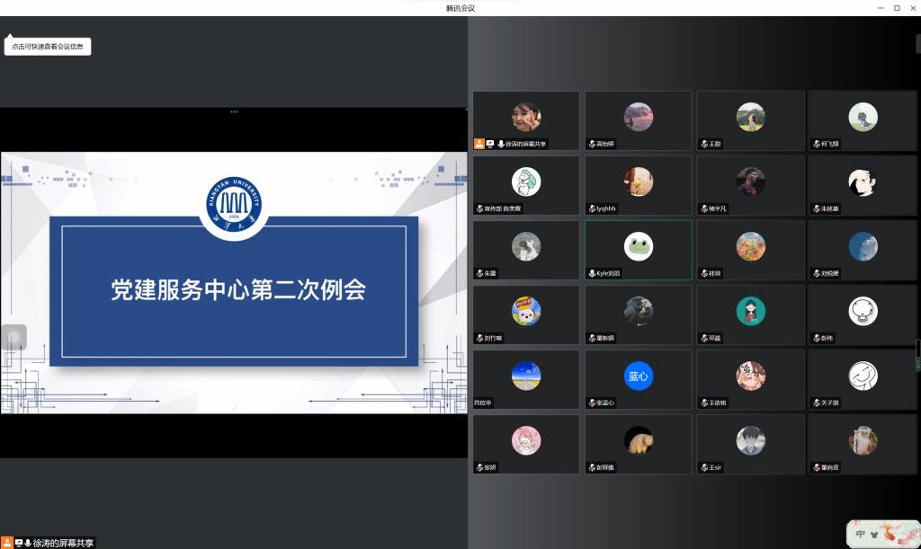Click the Xiangtan University logo on slide
921x549 pixels.
(234, 202)
